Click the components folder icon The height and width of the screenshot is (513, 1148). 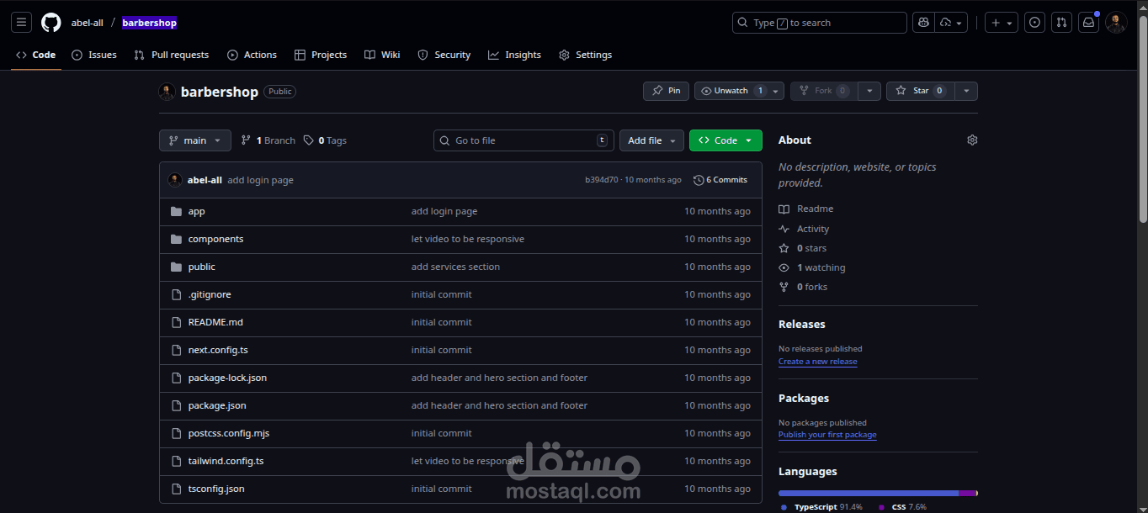176,240
